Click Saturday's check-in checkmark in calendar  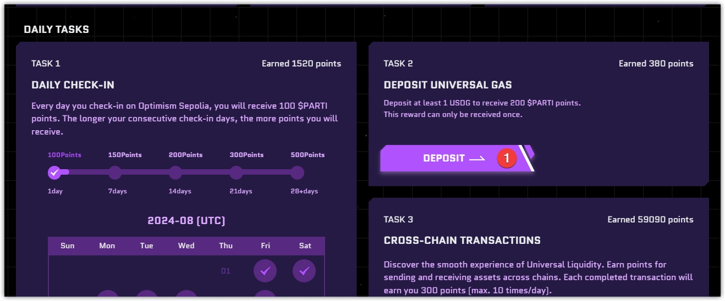click(304, 271)
